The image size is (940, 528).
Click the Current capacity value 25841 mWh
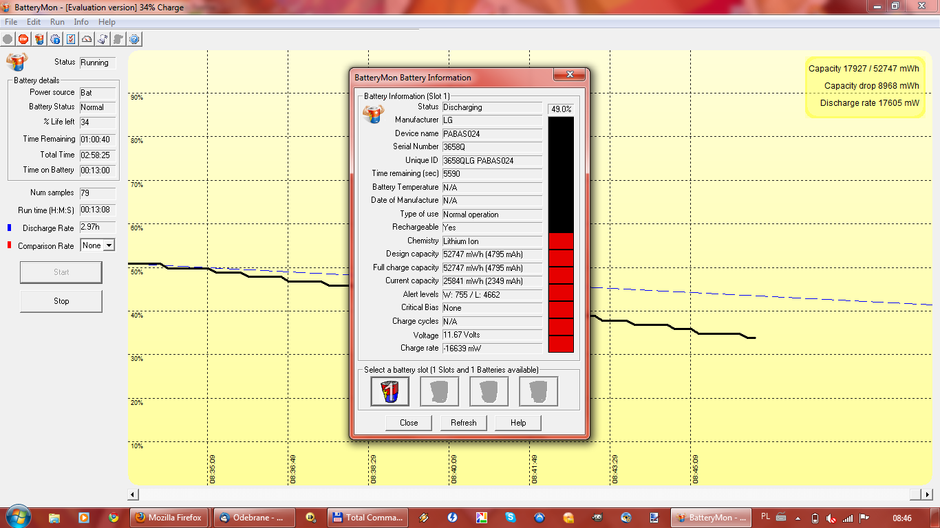tap(492, 281)
